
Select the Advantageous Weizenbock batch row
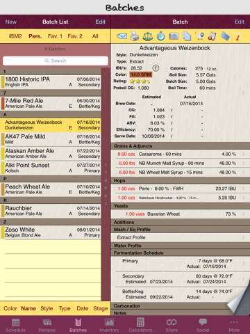click(51, 125)
